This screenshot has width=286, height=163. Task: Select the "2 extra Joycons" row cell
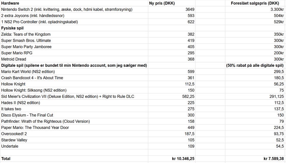point(74,16)
